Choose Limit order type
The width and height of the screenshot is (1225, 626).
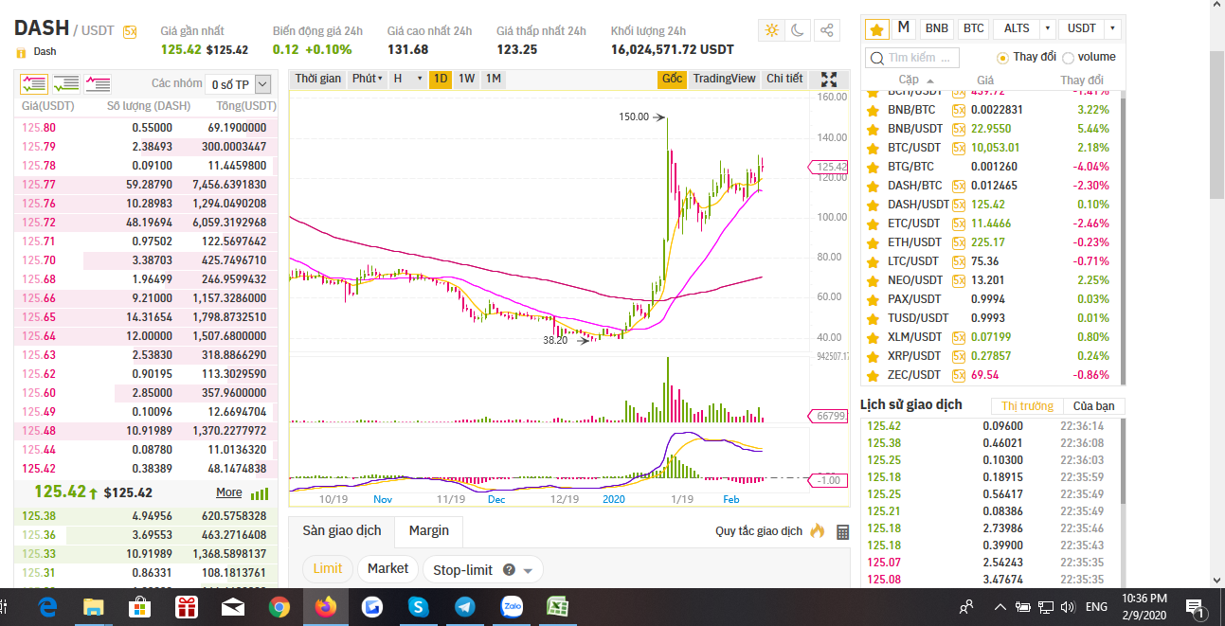tap(327, 568)
